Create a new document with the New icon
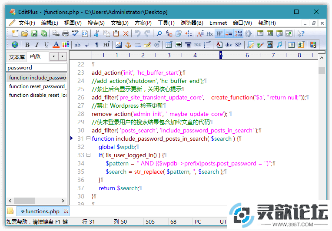 (15, 33)
